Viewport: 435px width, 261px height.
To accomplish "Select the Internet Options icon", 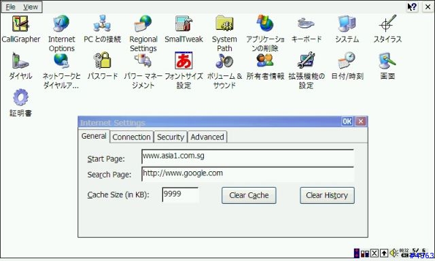I will [x=61, y=23].
